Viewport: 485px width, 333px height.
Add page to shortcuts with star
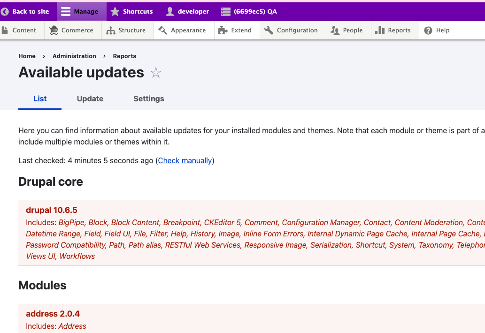pos(156,73)
